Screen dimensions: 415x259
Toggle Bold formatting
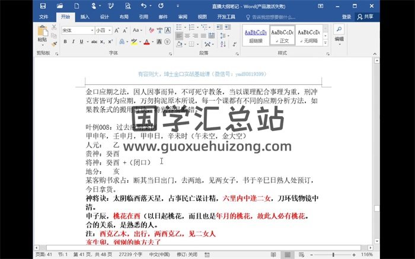[x=65, y=41]
